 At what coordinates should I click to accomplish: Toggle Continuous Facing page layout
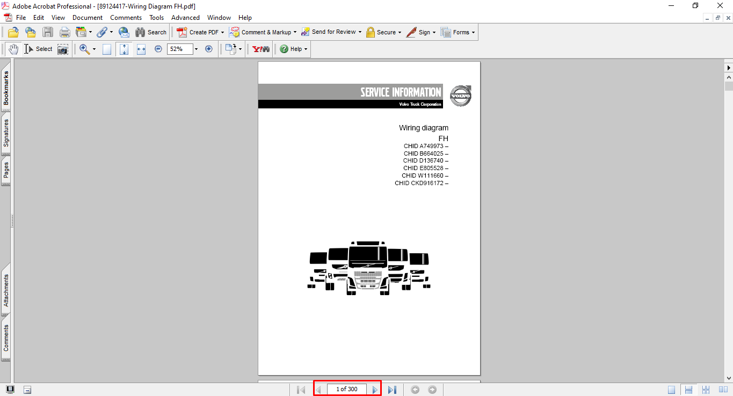(706, 390)
